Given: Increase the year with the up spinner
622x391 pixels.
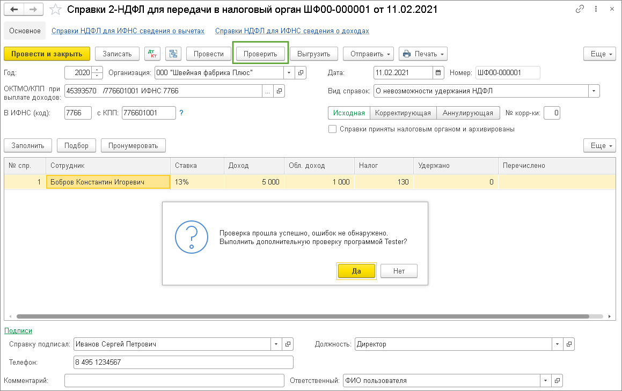Looking at the screenshot, I should click(x=97, y=70).
